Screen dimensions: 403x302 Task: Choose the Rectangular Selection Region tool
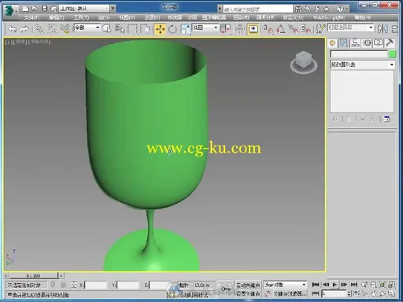point(133,28)
